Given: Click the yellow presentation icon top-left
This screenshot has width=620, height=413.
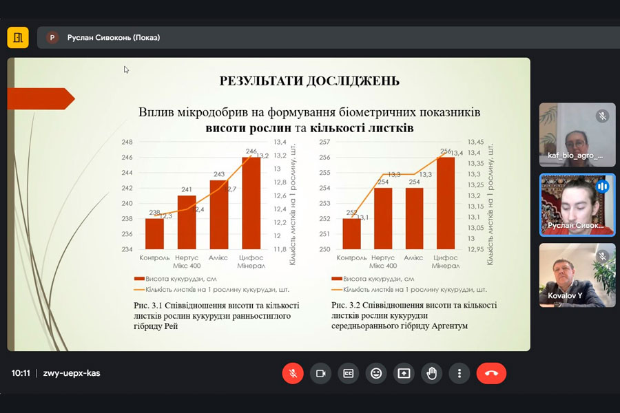Looking at the screenshot, I should point(18,38).
